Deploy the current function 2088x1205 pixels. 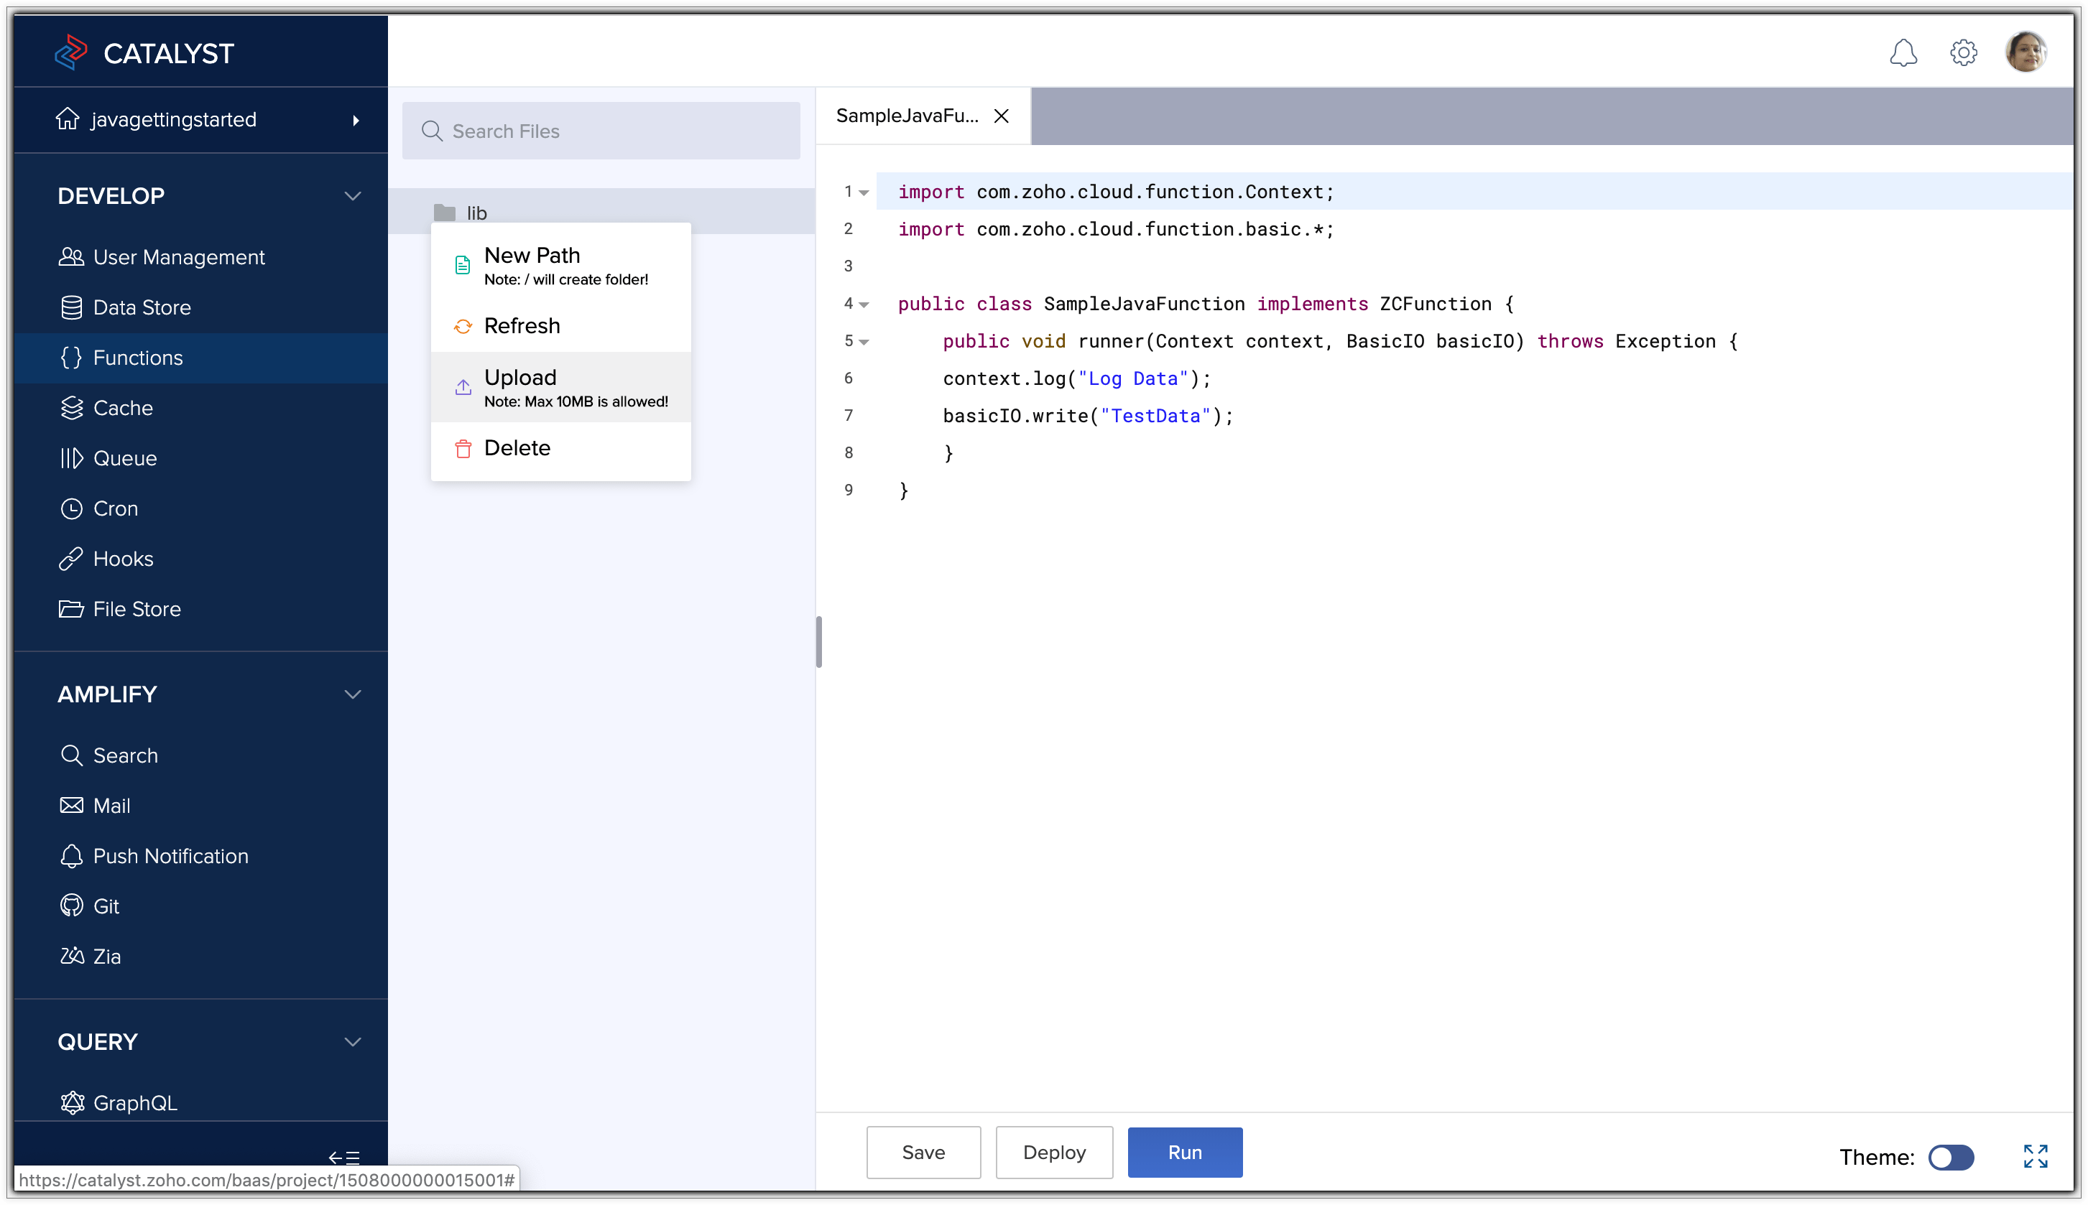pos(1054,1152)
